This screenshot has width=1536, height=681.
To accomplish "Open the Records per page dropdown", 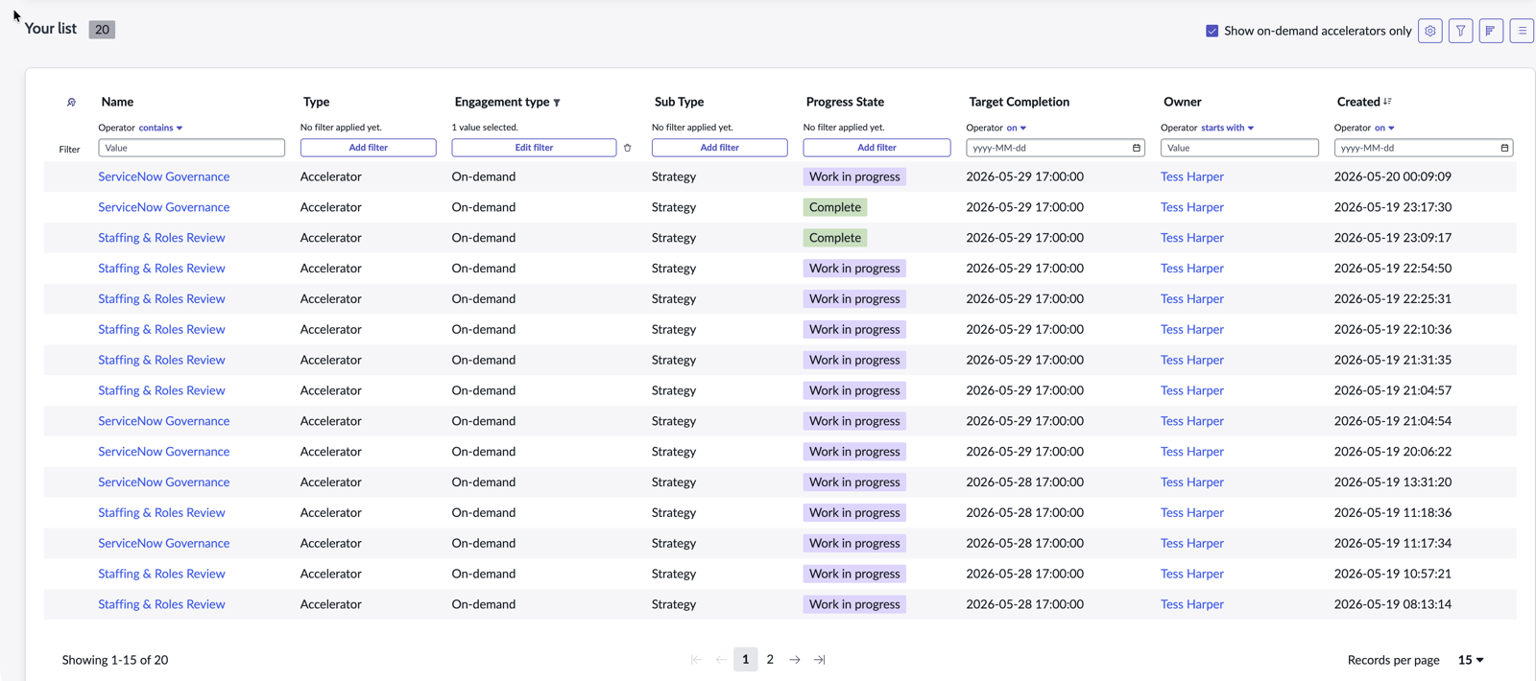I will 1471,660.
